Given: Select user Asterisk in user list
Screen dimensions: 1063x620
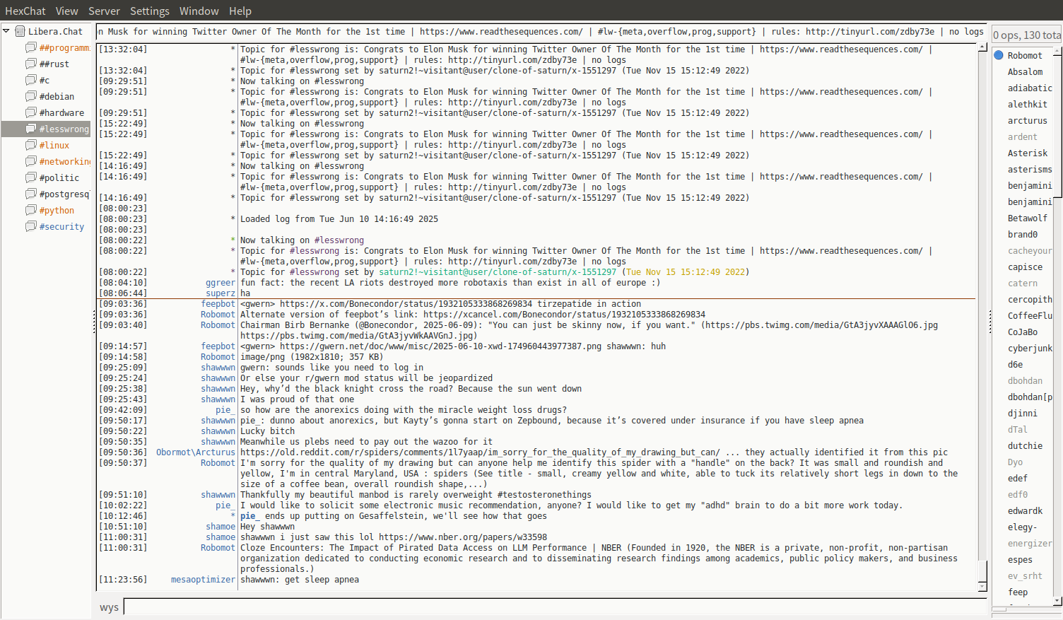Looking at the screenshot, I should click(x=1027, y=153).
